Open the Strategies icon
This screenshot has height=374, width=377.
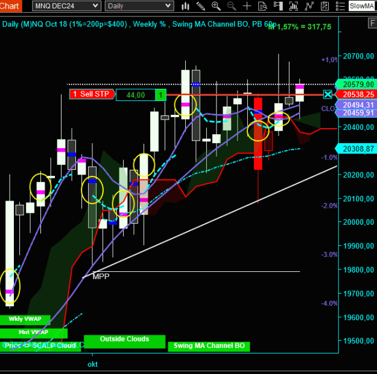pos(325,6)
